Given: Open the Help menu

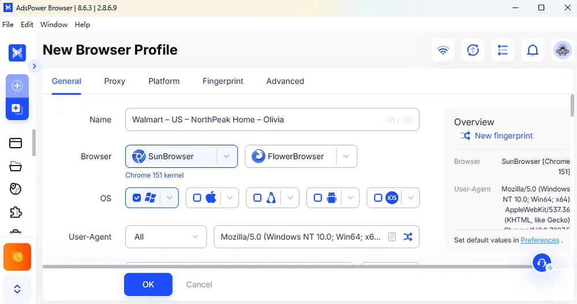Looking at the screenshot, I should point(82,25).
